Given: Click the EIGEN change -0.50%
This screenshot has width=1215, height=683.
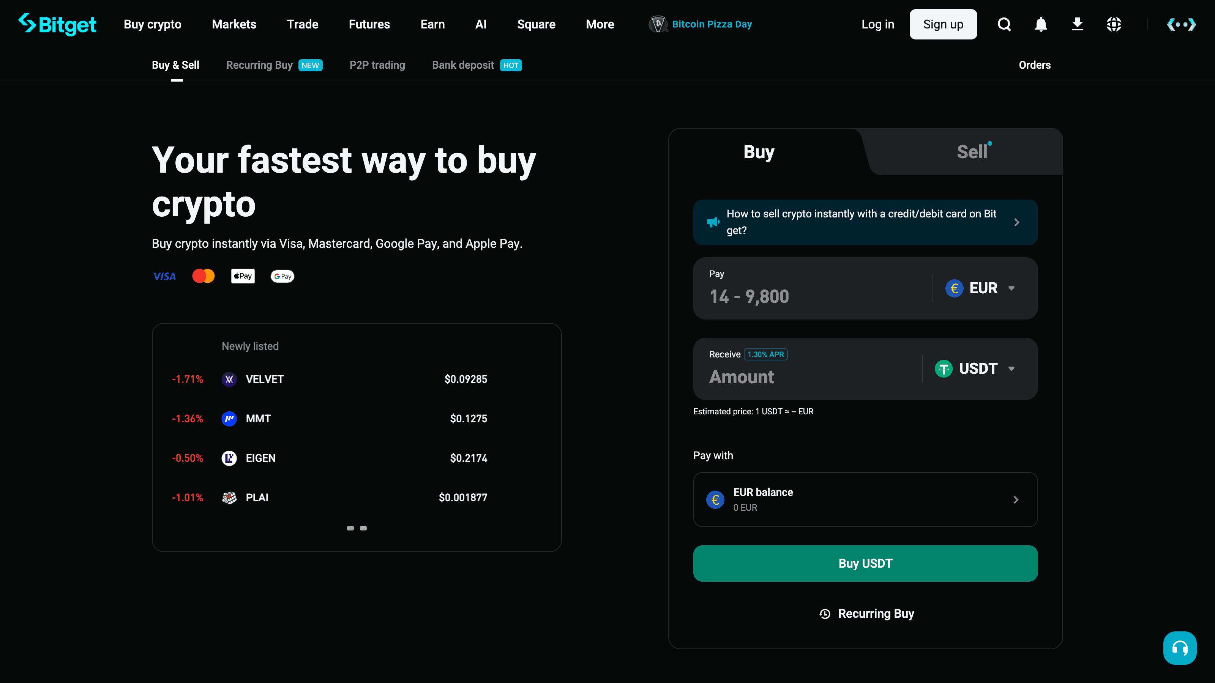Looking at the screenshot, I should 187,458.
